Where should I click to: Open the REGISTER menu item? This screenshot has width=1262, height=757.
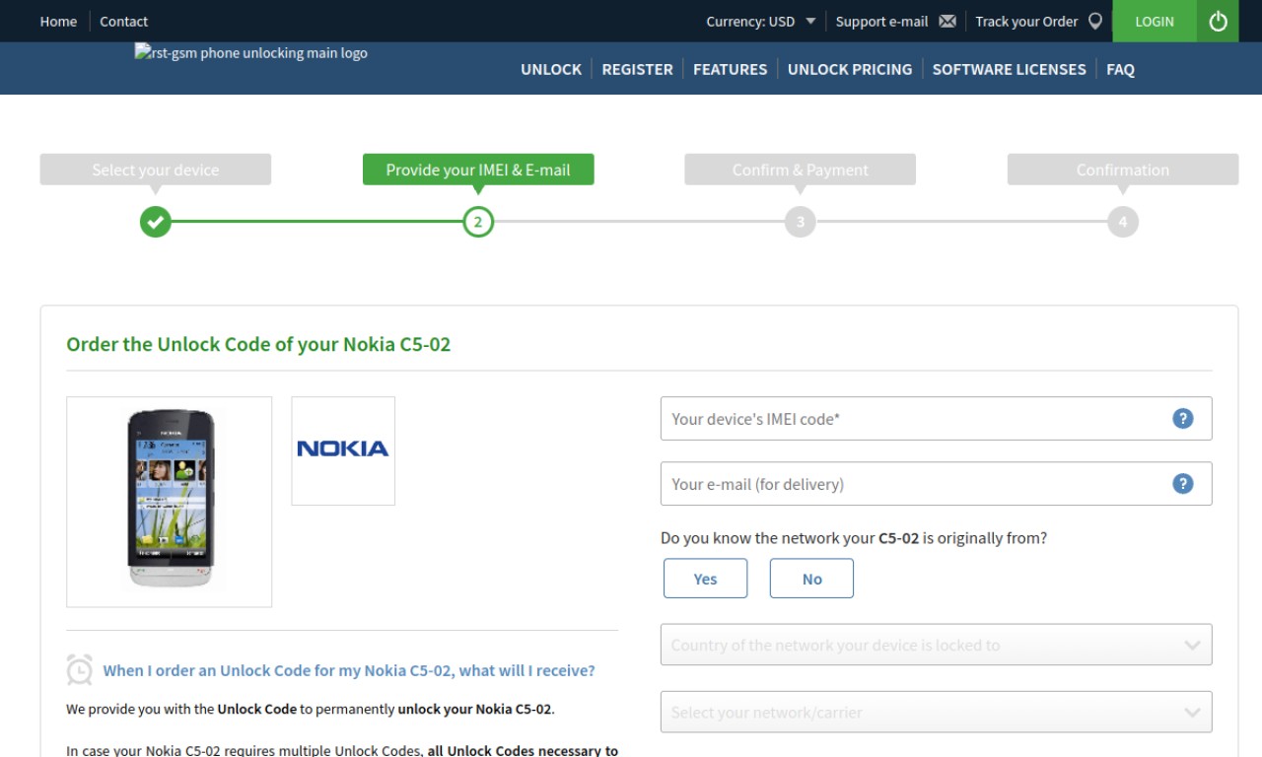[637, 69]
